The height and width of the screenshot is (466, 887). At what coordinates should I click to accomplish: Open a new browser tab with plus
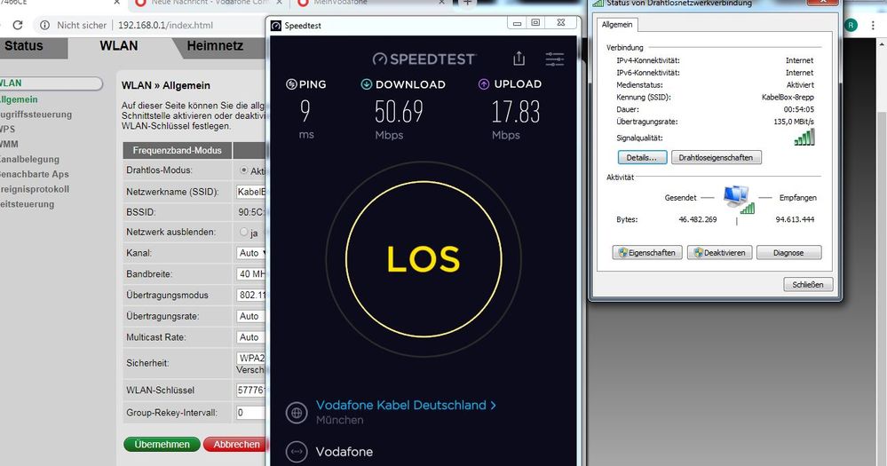(x=468, y=3)
